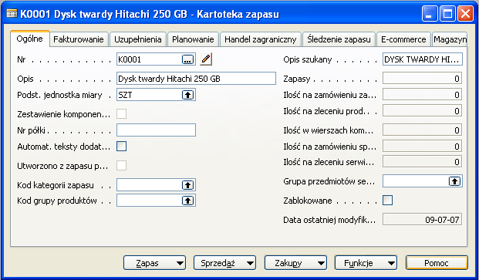The height and width of the screenshot is (280, 479).
Task: Switch to the Fakturowanie tab
Action: pos(79,39)
